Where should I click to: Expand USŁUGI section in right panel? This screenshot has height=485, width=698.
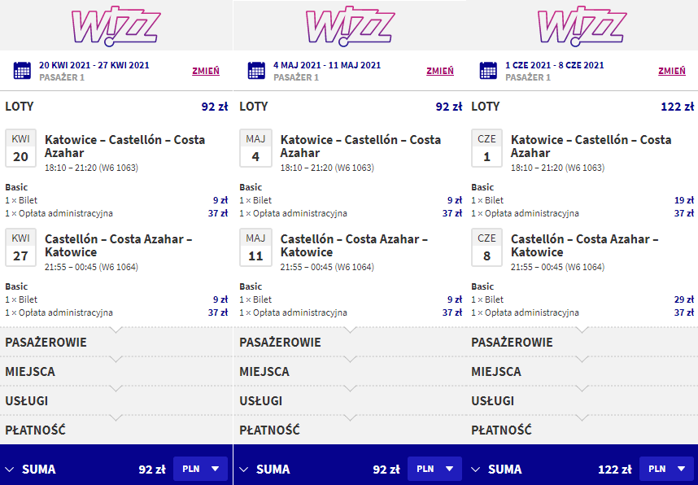coord(582,401)
